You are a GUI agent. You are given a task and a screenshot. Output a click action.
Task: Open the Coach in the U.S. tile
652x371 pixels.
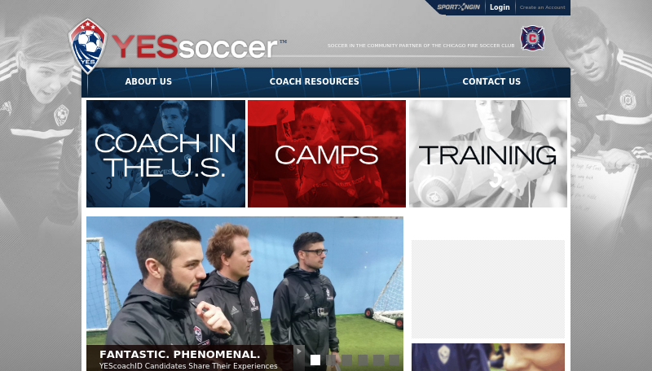[x=166, y=154]
